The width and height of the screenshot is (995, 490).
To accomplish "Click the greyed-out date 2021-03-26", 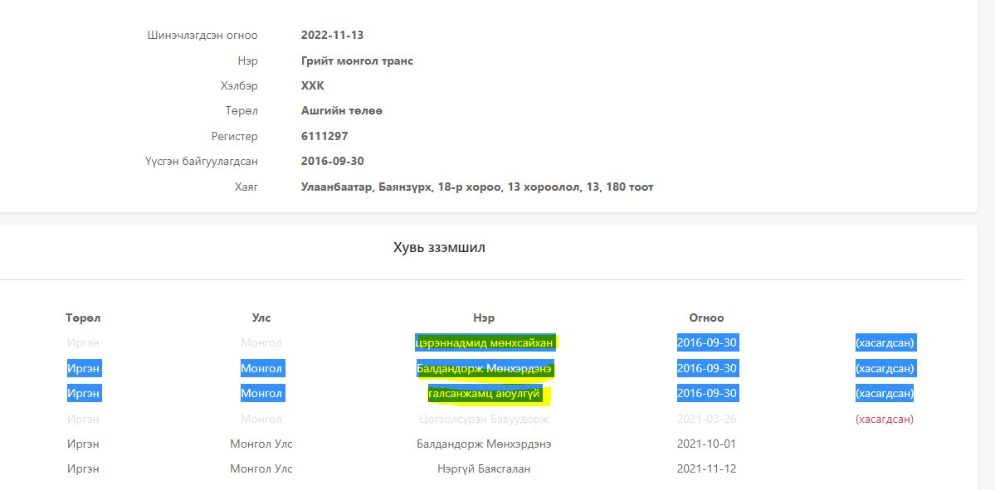I will tap(706, 419).
